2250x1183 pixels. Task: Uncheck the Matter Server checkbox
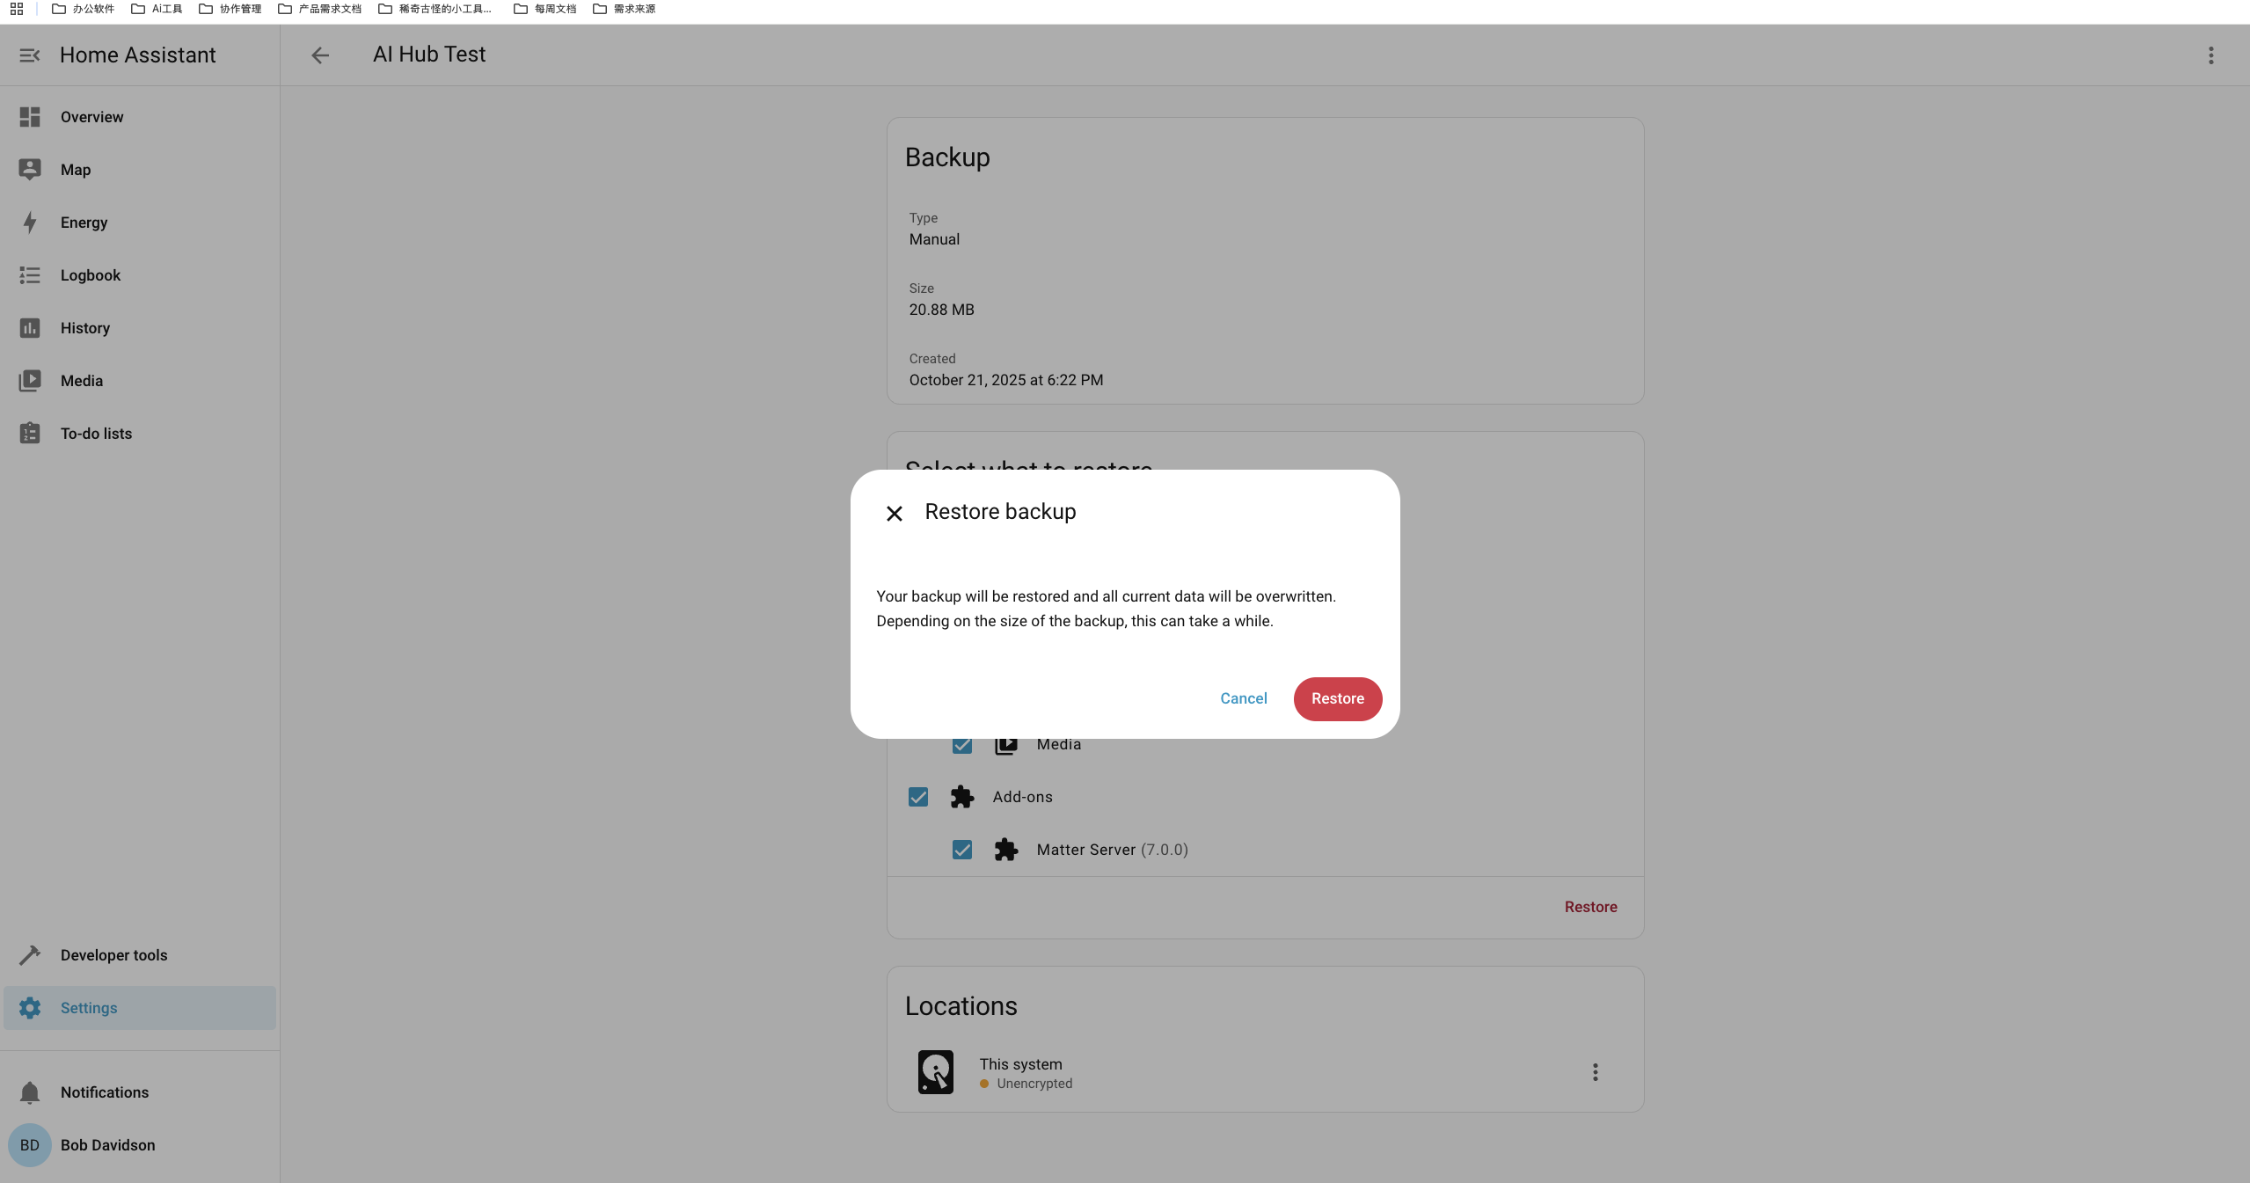click(962, 850)
